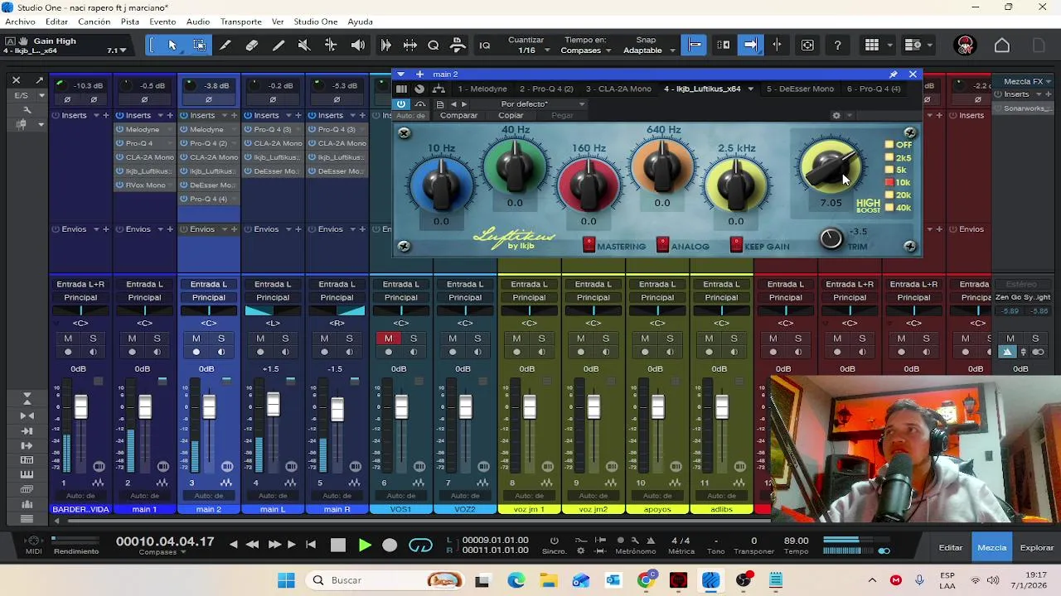This screenshot has width=1061, height=596.
Task: Open Entrada L+R input selector on BARDER..VIDA
Action: pos(80,284)
